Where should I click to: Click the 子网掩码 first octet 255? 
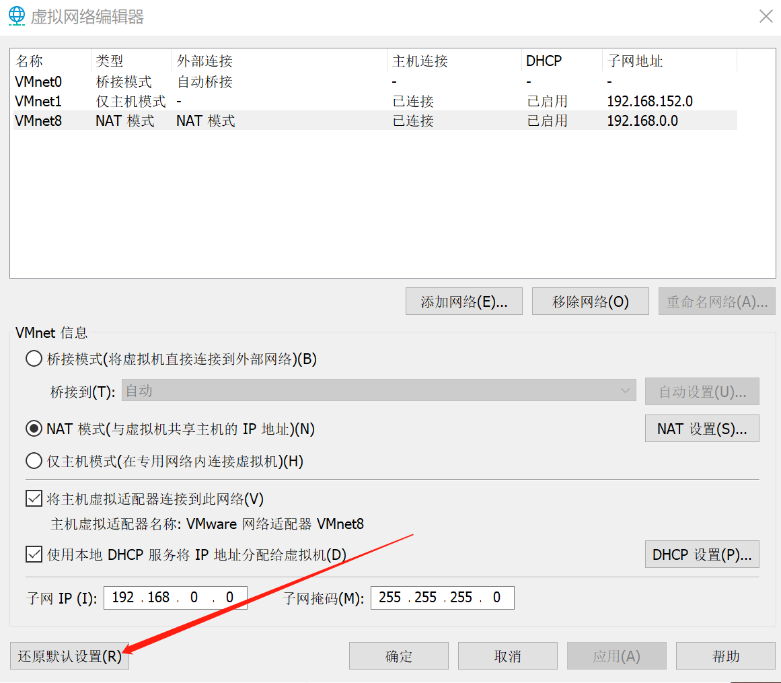point(389,598)
